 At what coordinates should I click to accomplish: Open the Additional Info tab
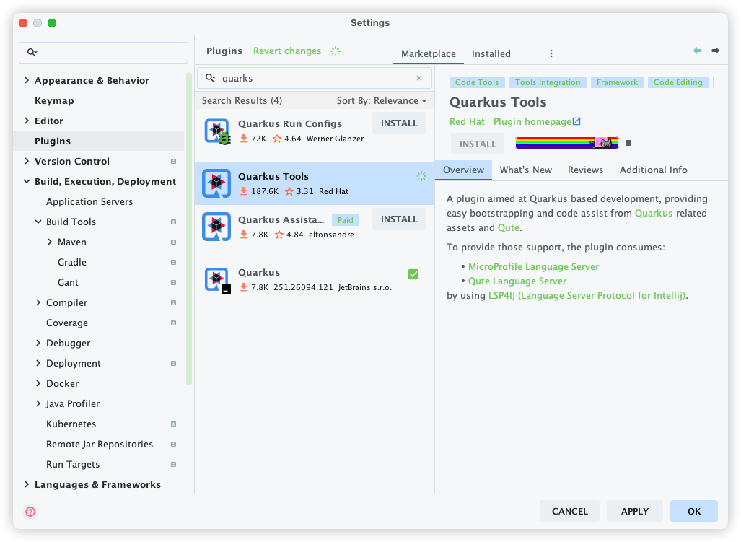pyautogui.click(x=653, y=170)
